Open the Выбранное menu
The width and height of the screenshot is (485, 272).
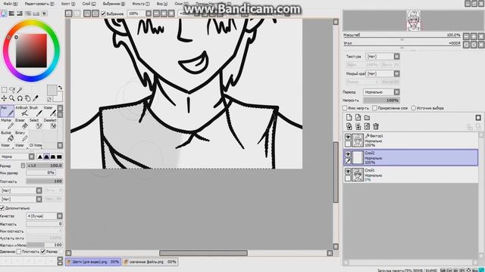click(x=114, y=4)
